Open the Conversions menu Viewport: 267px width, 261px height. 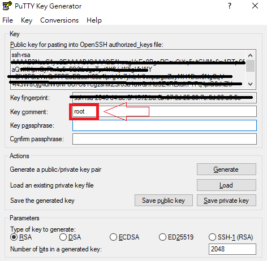coord(59,20)
